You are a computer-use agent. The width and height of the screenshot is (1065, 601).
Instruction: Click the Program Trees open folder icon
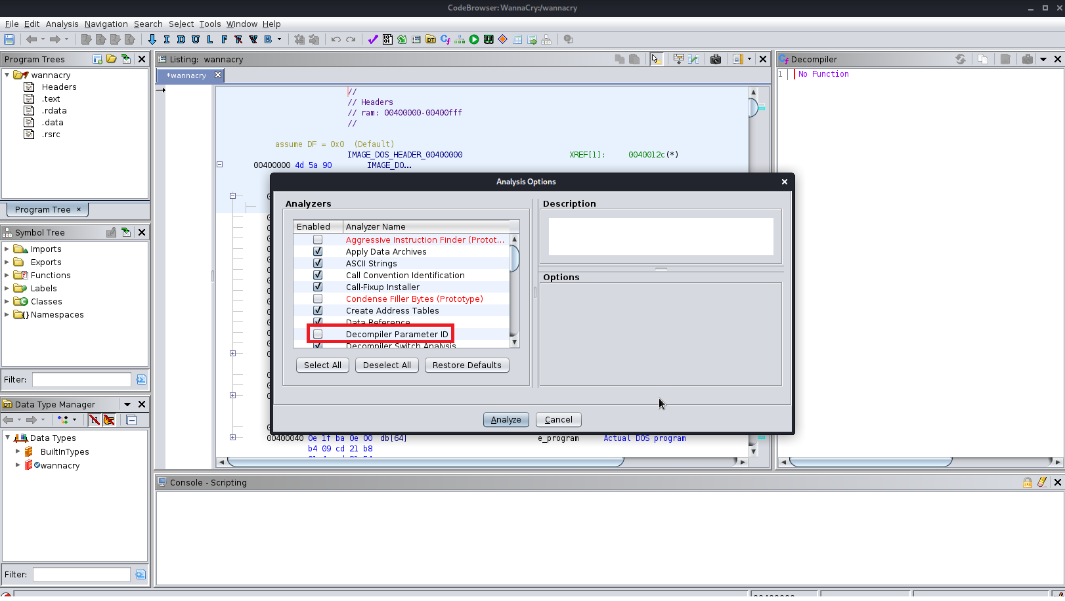pos(112,59)
